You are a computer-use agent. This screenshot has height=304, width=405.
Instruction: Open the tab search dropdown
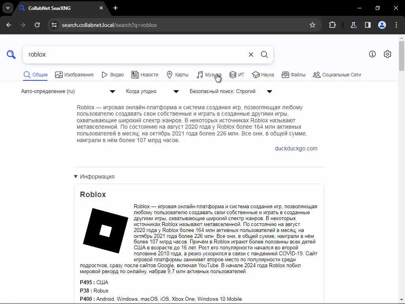(x=8, y=8)
